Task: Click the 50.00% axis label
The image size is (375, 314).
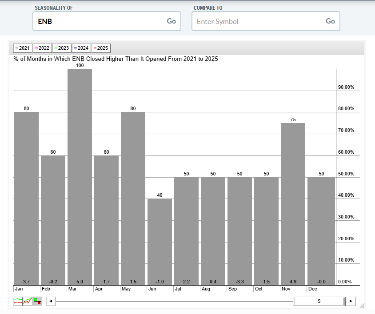Action: (346, 174)
